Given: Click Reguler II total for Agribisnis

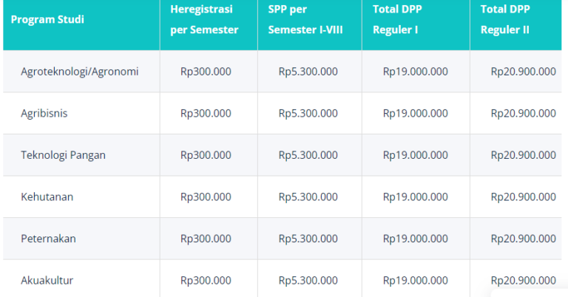Looking at the screenshot, I should pos(523,113).
